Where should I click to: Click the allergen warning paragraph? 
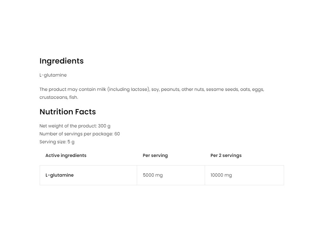[x=152, y=93]
